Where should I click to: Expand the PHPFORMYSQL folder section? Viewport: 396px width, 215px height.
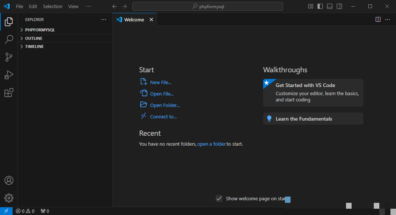tap(65, 30)
